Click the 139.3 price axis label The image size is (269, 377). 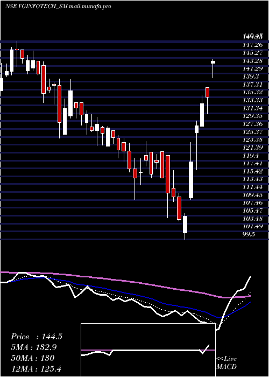(x=251, y=76)
